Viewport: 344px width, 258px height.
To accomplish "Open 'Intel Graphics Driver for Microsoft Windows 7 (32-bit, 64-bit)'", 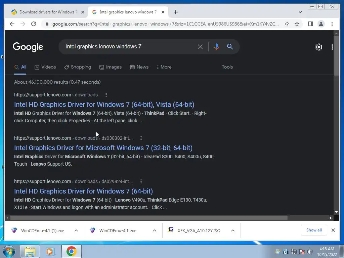I will [x=103, y=148].
